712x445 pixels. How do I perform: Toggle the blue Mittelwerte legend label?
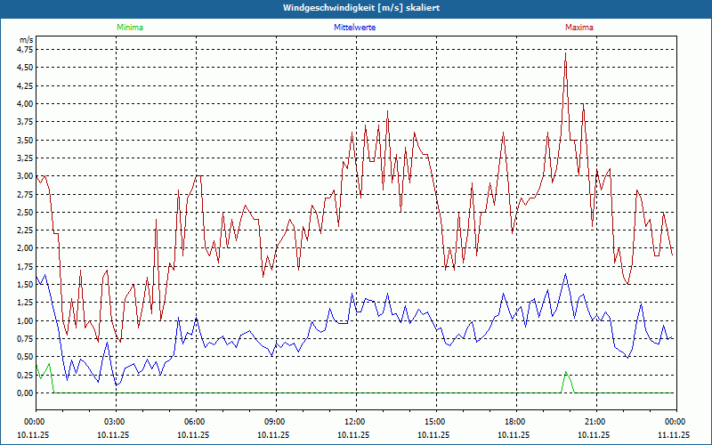[x=353, y=28]
